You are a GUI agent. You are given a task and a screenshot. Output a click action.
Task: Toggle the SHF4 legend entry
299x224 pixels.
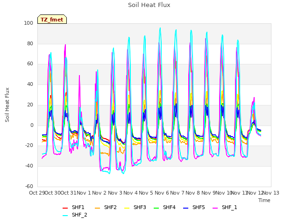(x=164, y=207)
